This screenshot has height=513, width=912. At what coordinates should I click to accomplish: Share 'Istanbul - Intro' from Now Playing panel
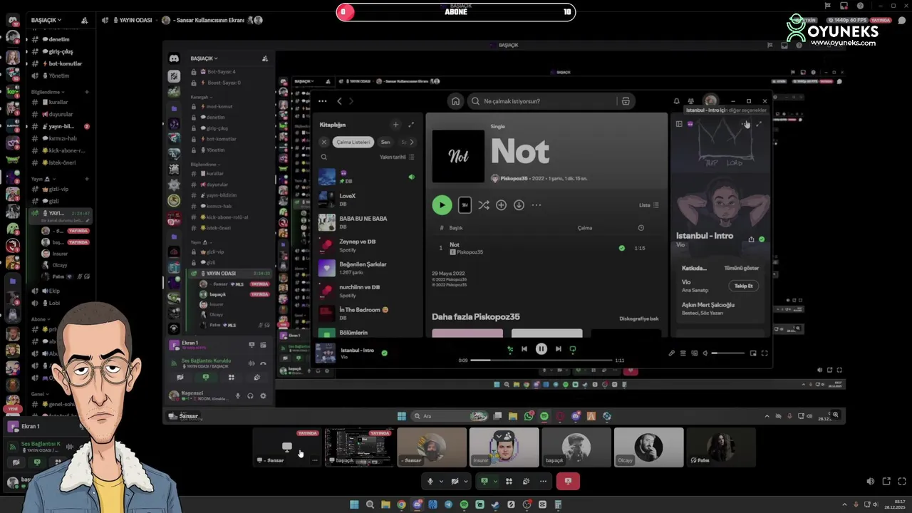coord(751,239)
